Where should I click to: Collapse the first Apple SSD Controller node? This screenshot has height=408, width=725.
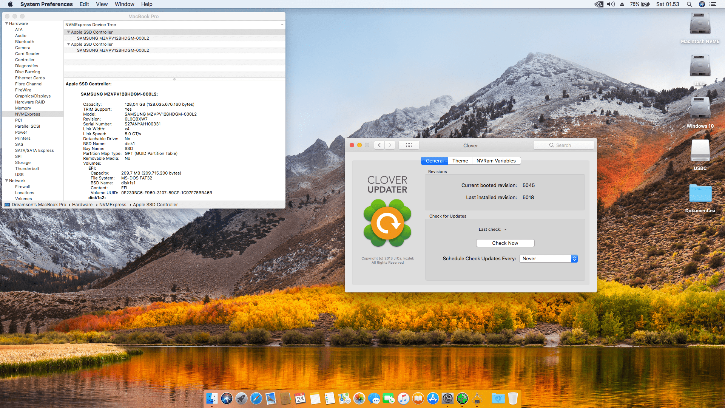[68, 32]
